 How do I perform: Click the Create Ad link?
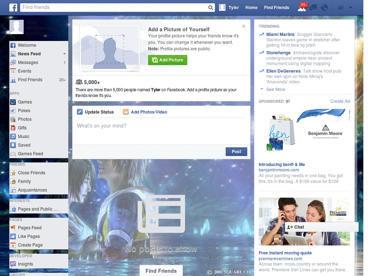[x=340, y=101]
